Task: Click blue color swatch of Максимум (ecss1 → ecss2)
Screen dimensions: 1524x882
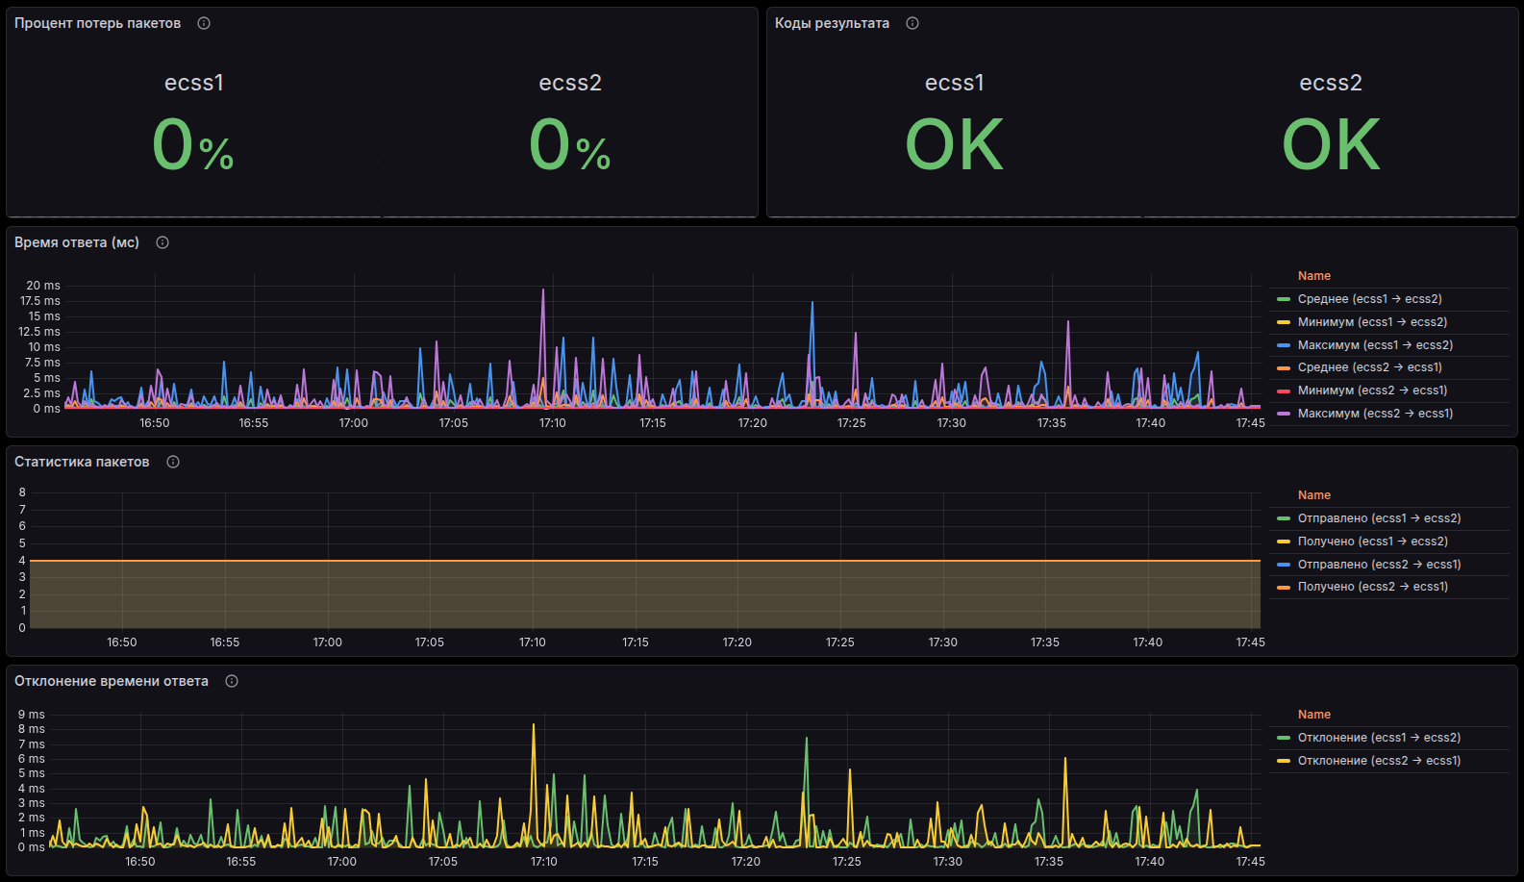Action: click(x=1283, y=345)
